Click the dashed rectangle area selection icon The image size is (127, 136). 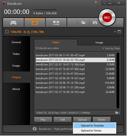7,32
